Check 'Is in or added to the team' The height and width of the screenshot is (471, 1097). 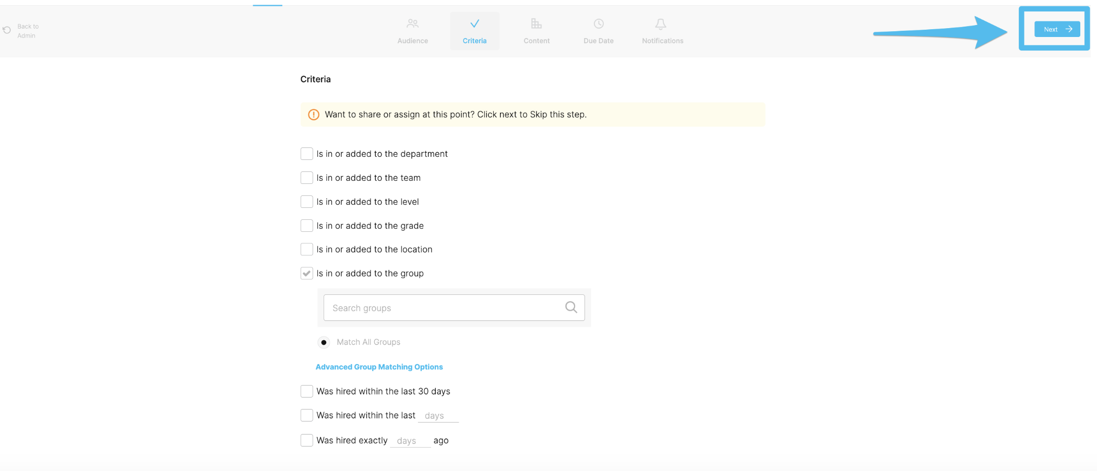point(307,178)
